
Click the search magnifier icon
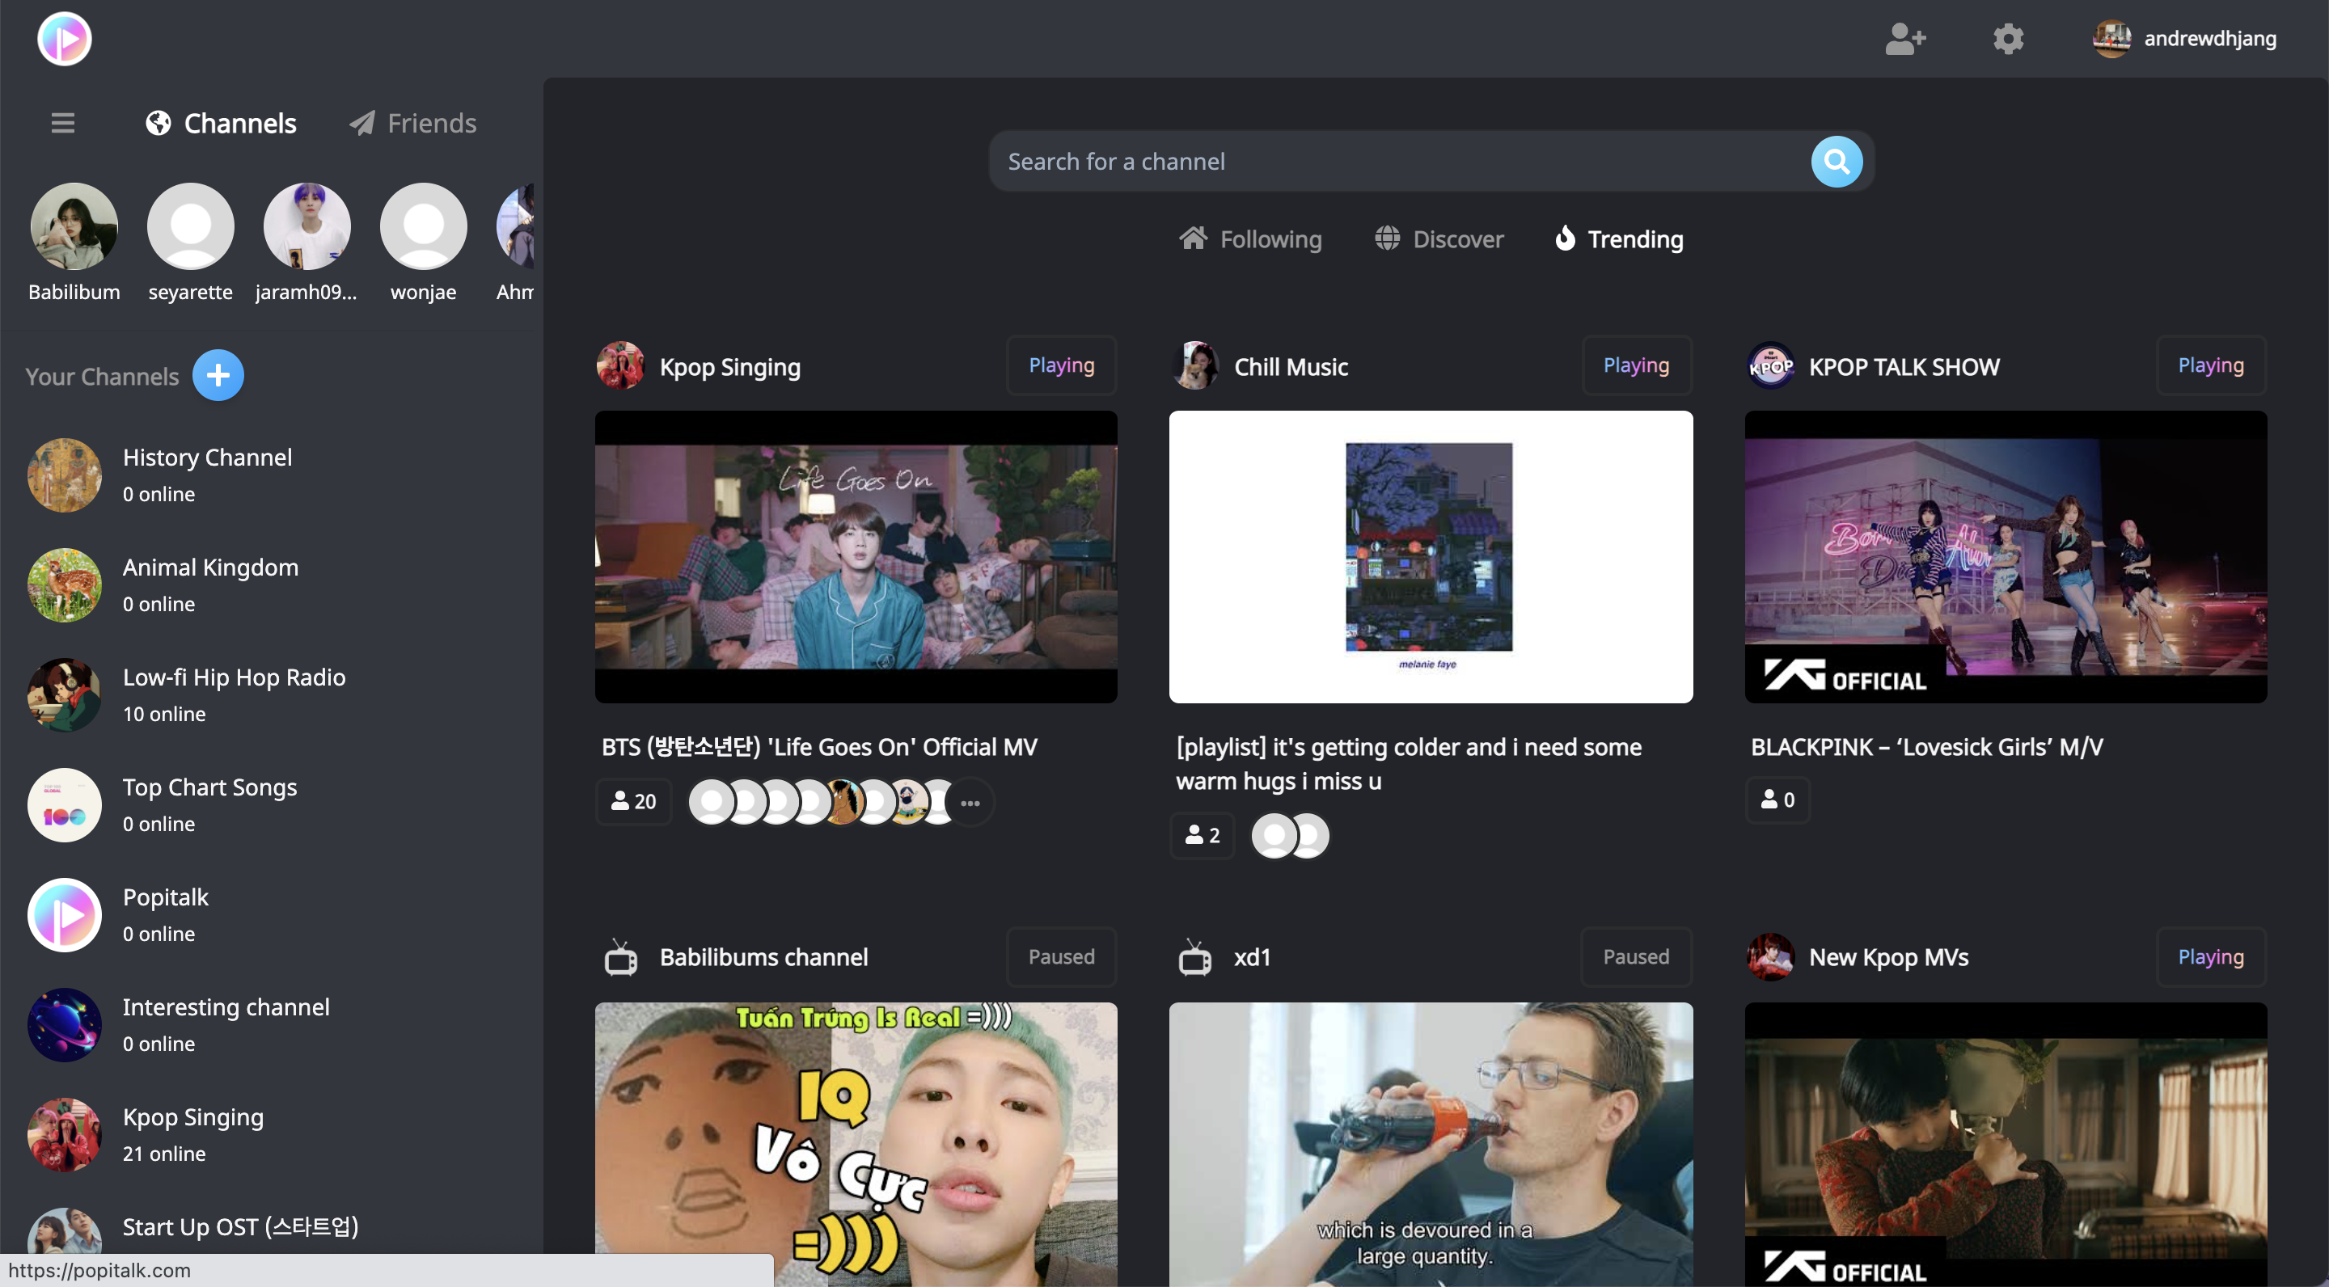(1837, 161)
